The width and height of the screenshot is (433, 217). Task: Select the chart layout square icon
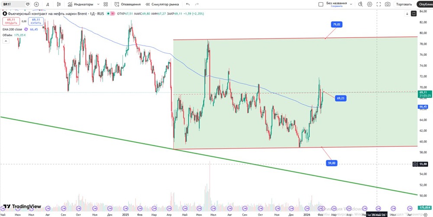320,4
